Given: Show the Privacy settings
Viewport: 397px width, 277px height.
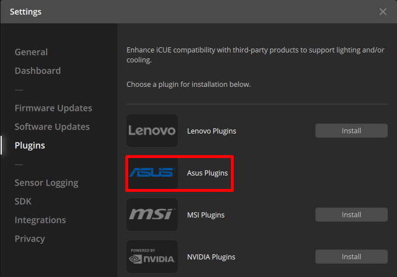Looking at the screenshot, I should point(30,239).
